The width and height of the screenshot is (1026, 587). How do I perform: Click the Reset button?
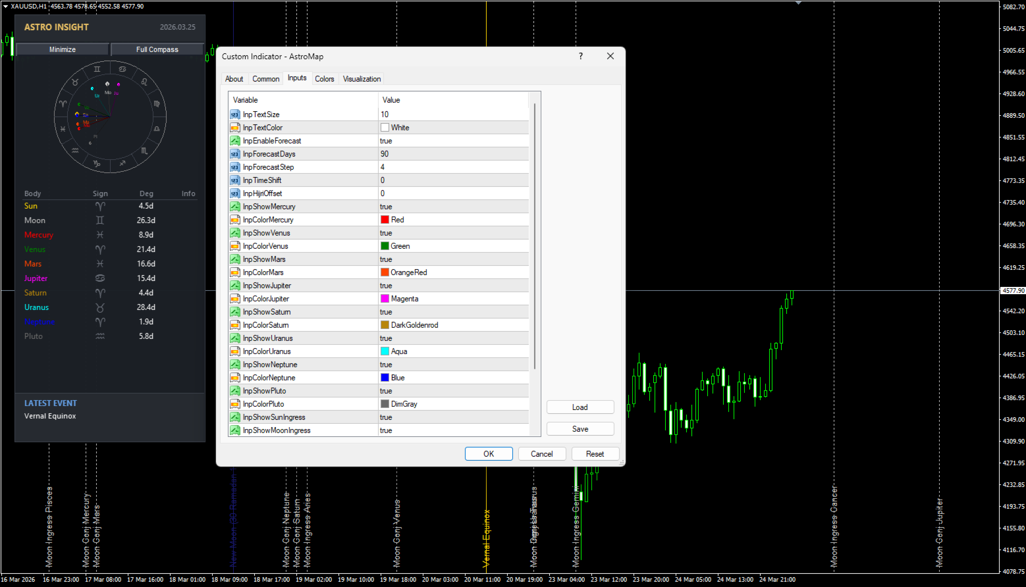595,454
